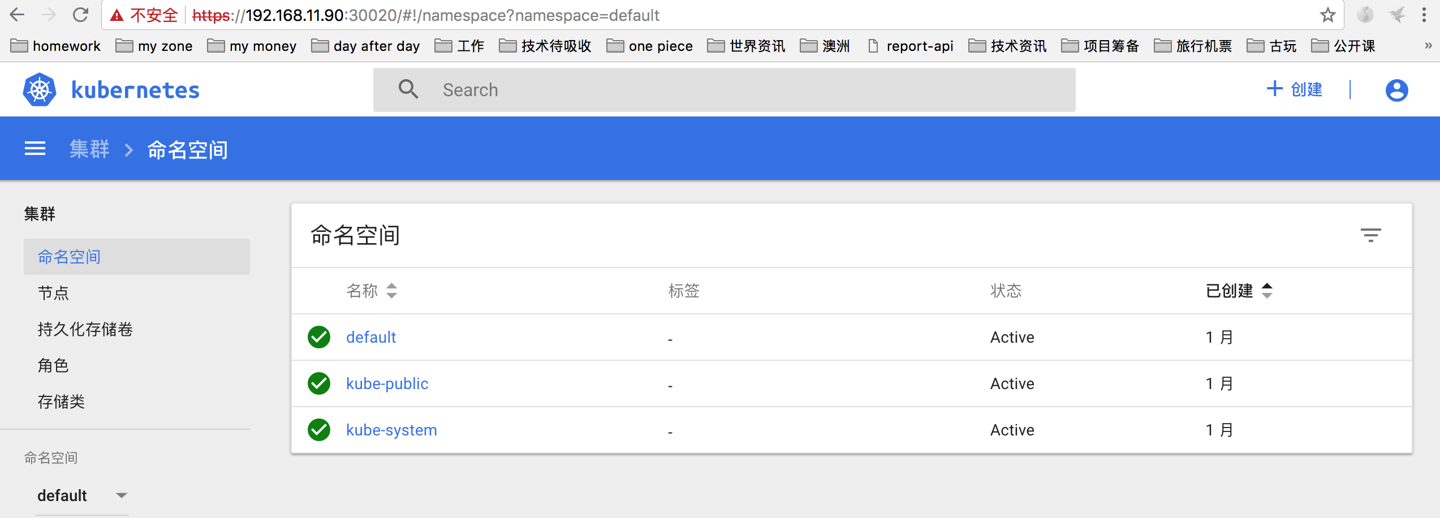Open the kube-public namespace link
1440x518 pixels.
tap(387, 383)
